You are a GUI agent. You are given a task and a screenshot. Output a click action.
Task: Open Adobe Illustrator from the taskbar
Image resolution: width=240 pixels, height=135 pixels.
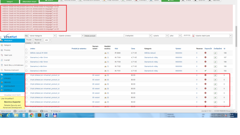tap(39, 115)
